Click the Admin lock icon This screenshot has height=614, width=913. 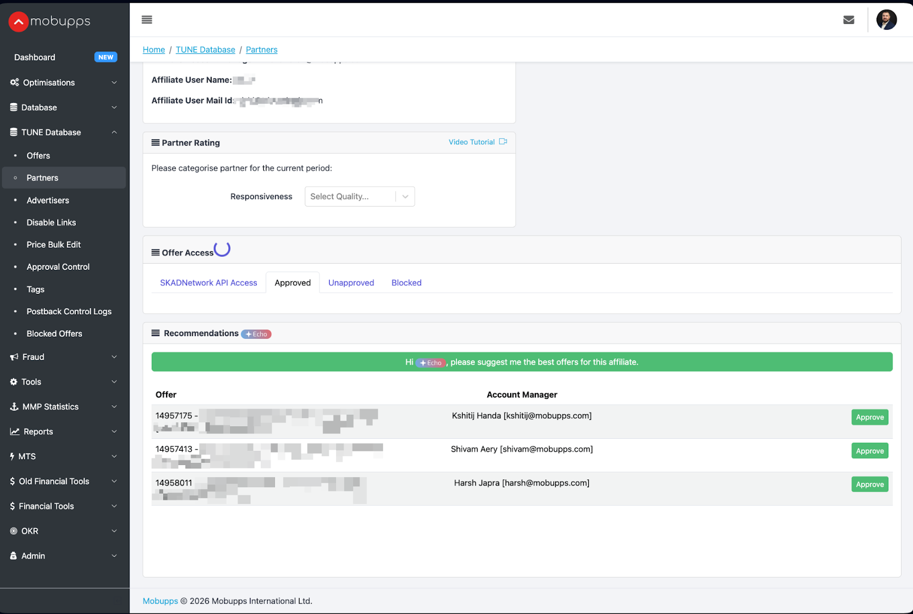pos(14,556)
